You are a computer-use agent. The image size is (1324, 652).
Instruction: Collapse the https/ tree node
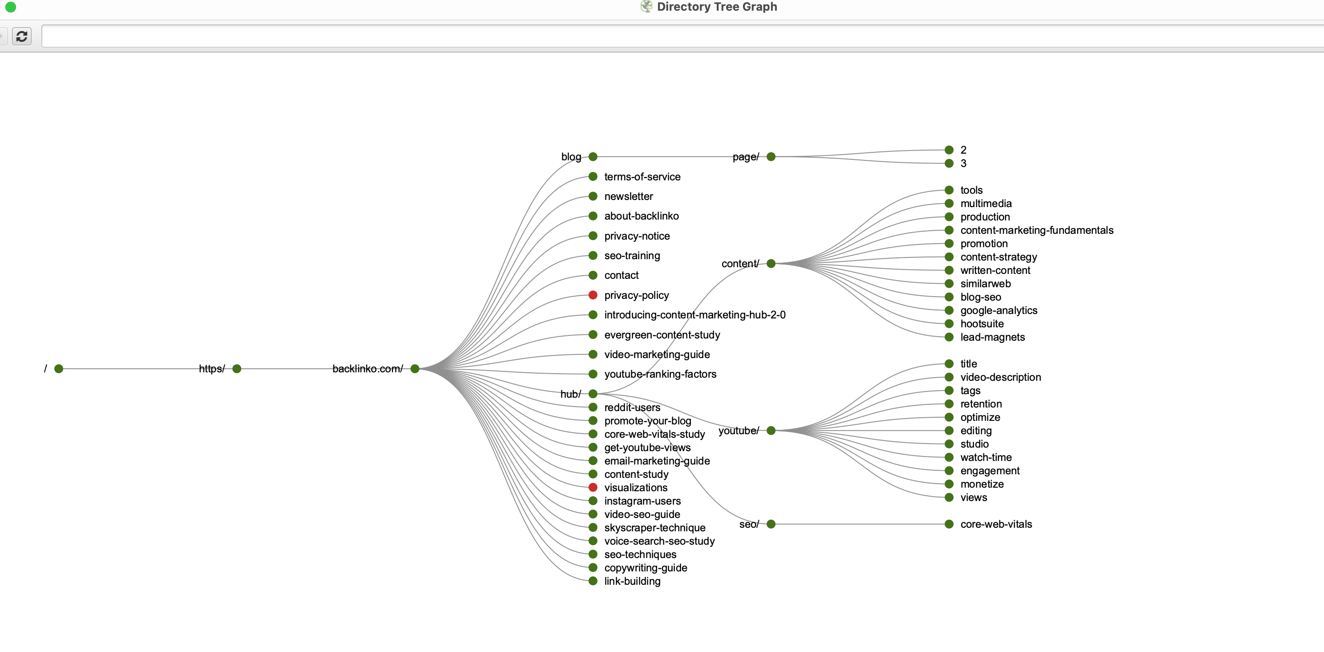pyautogui.click(x=237, y=369)
